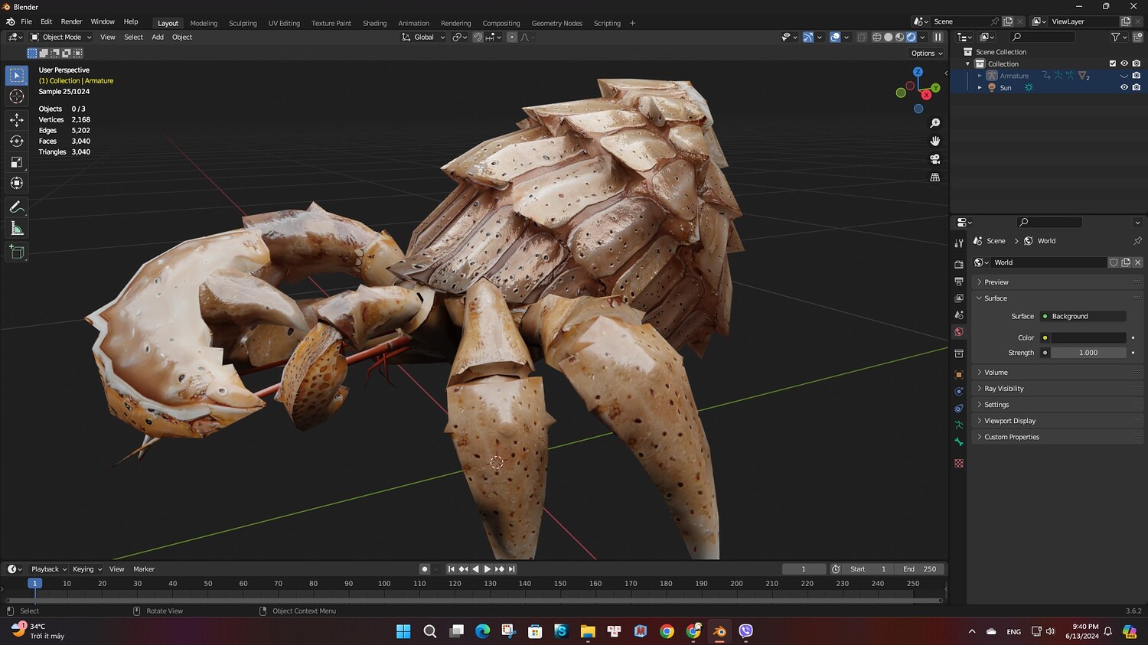The image size is (1148, 645).
Task: Activate the Annotate pencil tool
Action: pyautogui.click(x=16, y=207)
